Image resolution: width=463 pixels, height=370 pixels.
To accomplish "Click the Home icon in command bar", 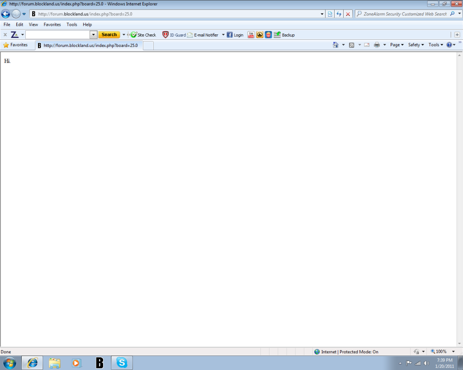I will [335, 45].
